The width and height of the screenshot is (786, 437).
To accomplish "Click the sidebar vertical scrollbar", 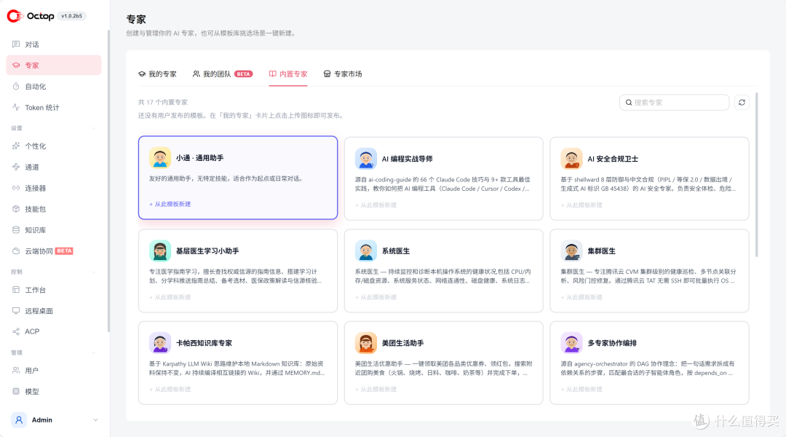I will pyautogui.click(x=108, y=181).
